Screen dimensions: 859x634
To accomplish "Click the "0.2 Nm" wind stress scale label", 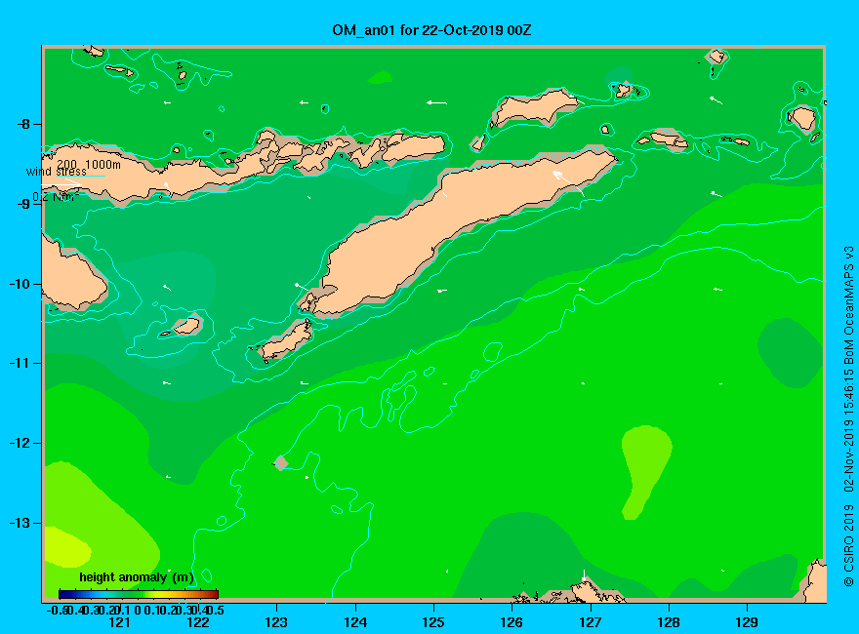I will click(x=55, y=197).
